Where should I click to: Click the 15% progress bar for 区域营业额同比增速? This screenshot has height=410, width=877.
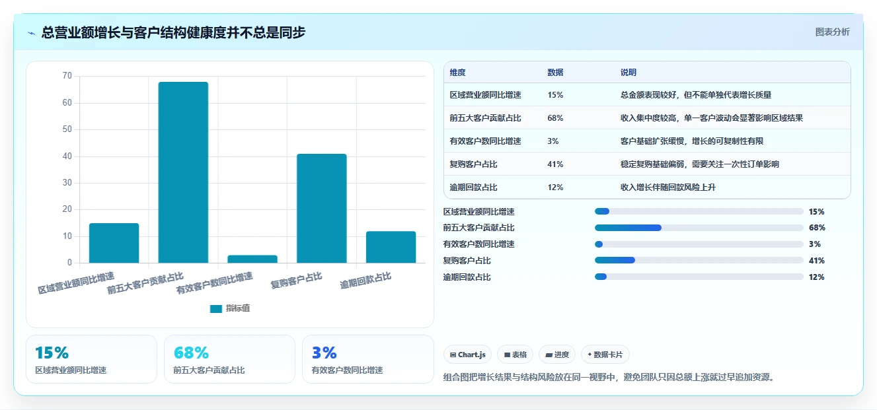coord(699,211)
